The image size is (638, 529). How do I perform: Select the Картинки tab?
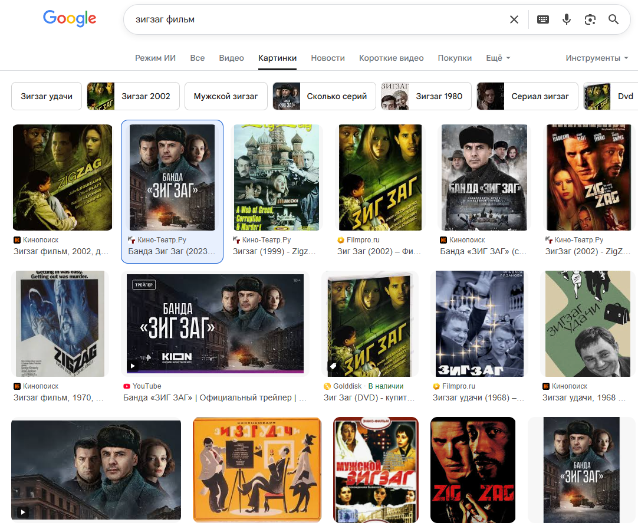[278, 58]
